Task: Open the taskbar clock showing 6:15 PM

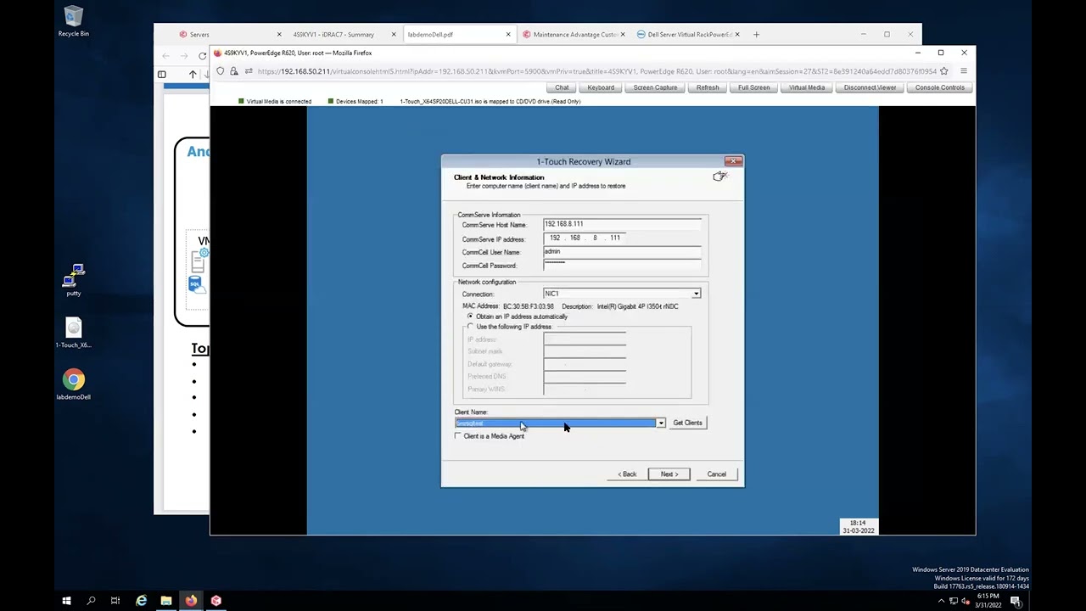Action: point(988,601)
